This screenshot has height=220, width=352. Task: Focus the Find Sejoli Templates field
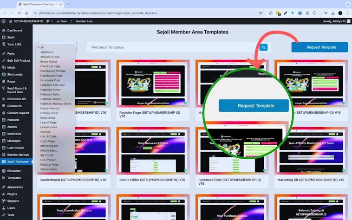point(172,47)
